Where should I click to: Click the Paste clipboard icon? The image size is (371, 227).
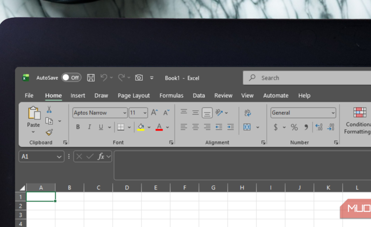(x=34, y=113)
